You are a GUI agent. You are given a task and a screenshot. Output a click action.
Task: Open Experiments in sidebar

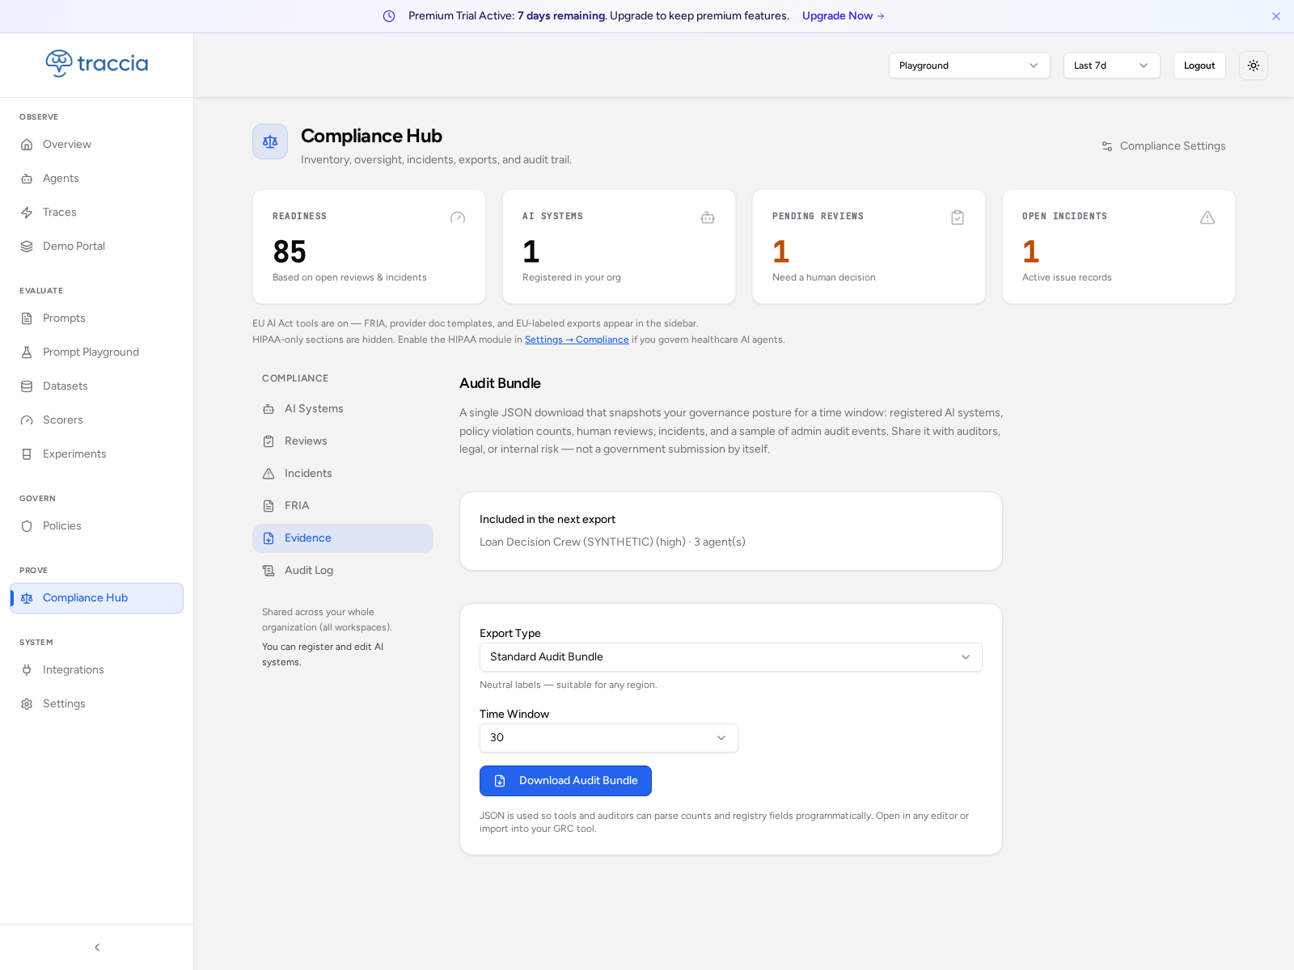(97, 454)
